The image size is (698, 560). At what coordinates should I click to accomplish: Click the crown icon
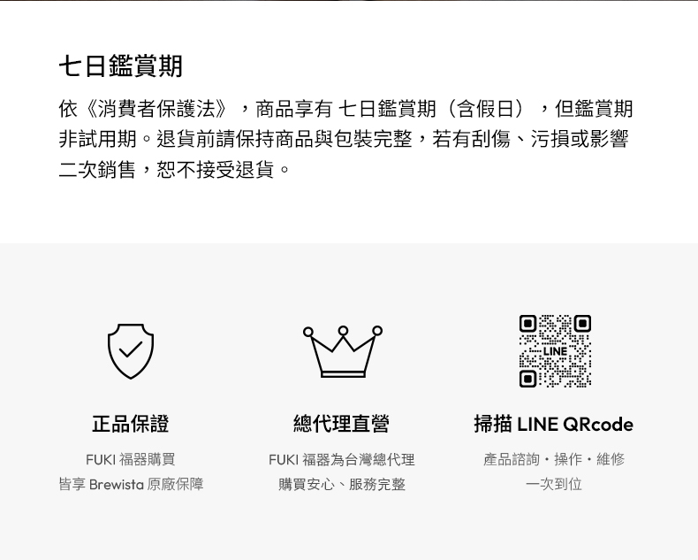(x=342, y=352)
